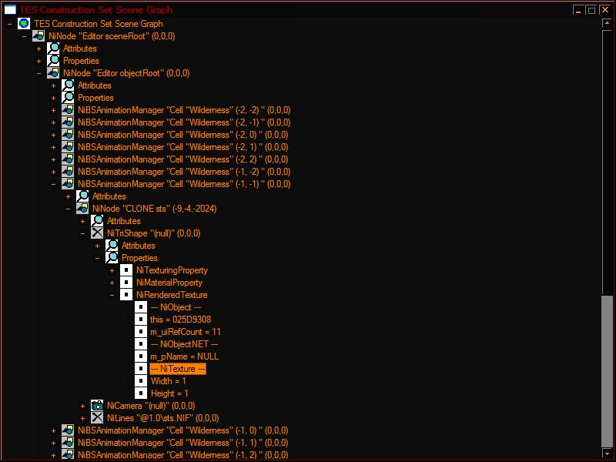Click the node icon of NiNode "Editor objectRoot"
616x462 pixels.
click(53, 73)
